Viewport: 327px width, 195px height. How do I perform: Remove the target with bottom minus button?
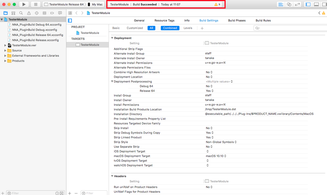[76, 193]
